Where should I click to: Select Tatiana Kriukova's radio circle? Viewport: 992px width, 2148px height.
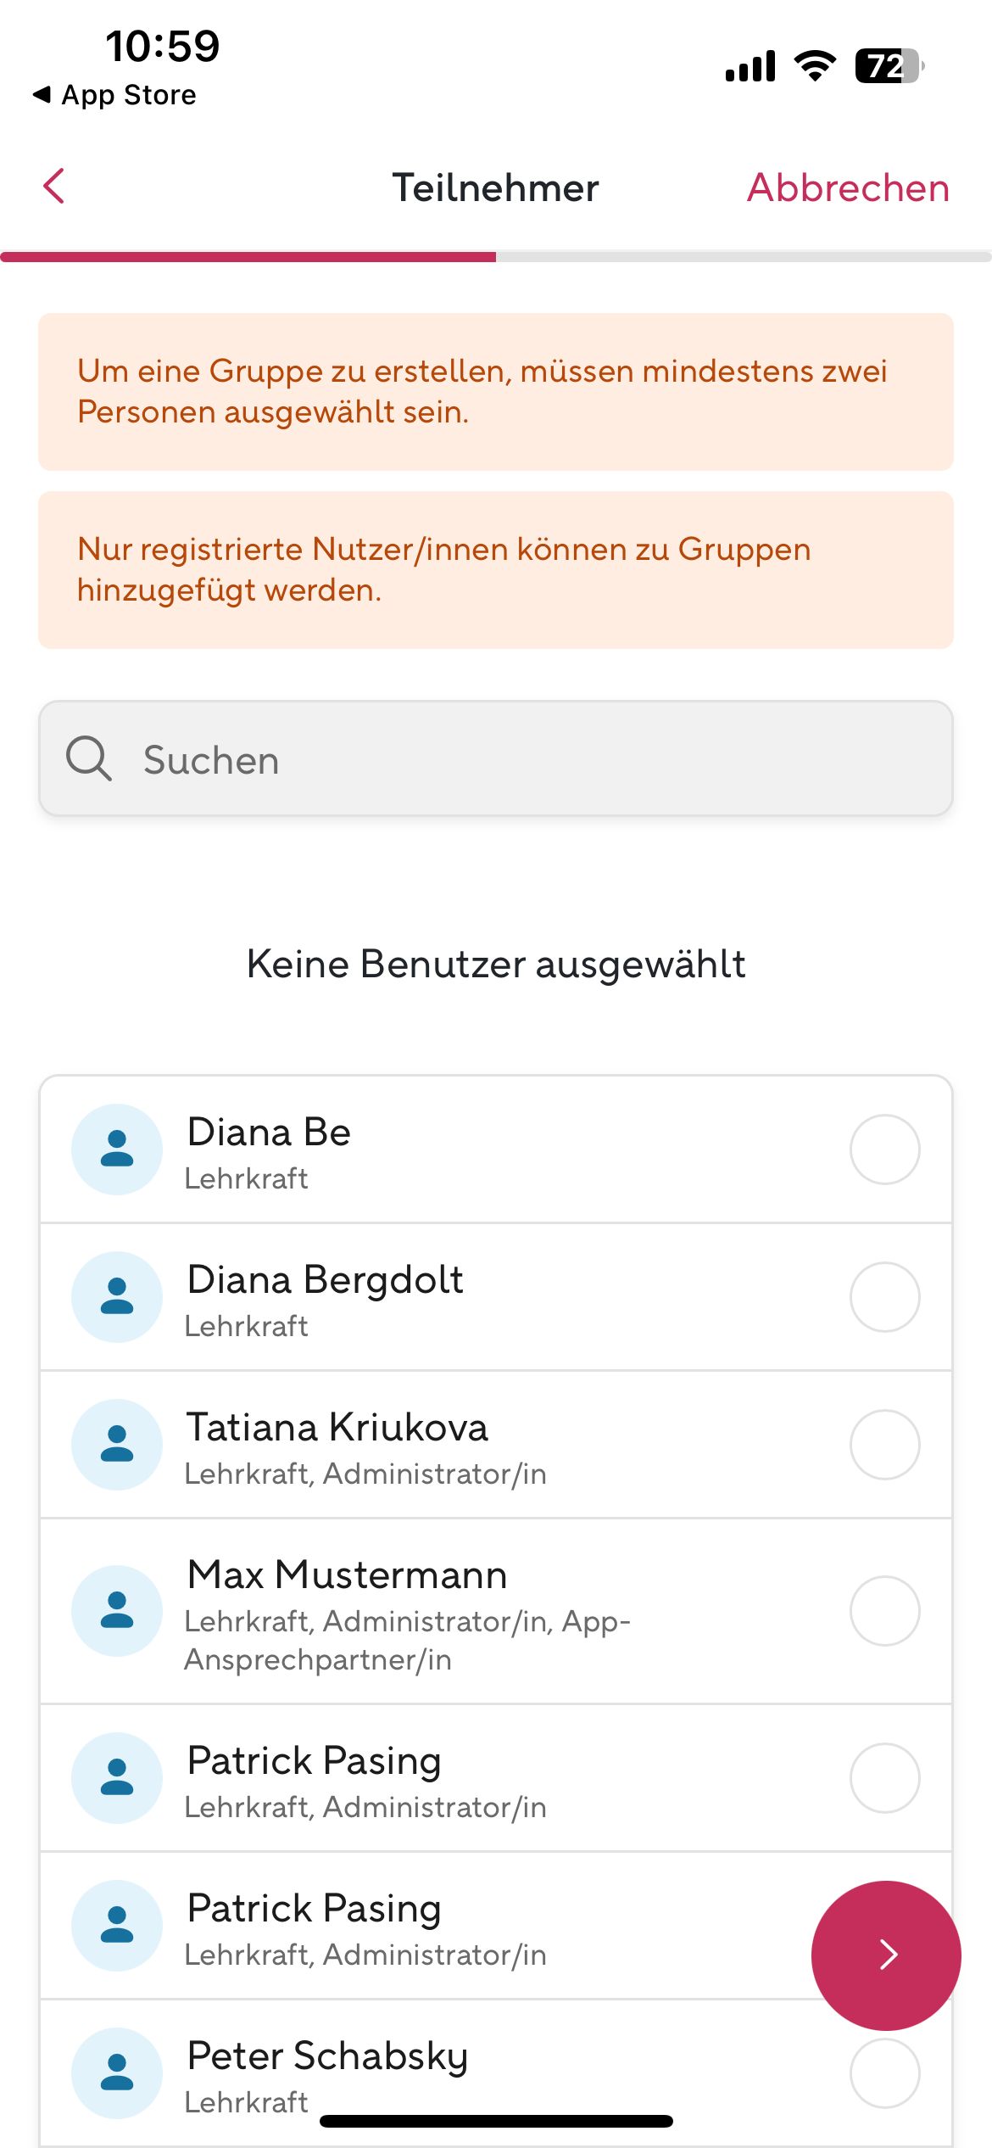click(x=884, y=1445)
